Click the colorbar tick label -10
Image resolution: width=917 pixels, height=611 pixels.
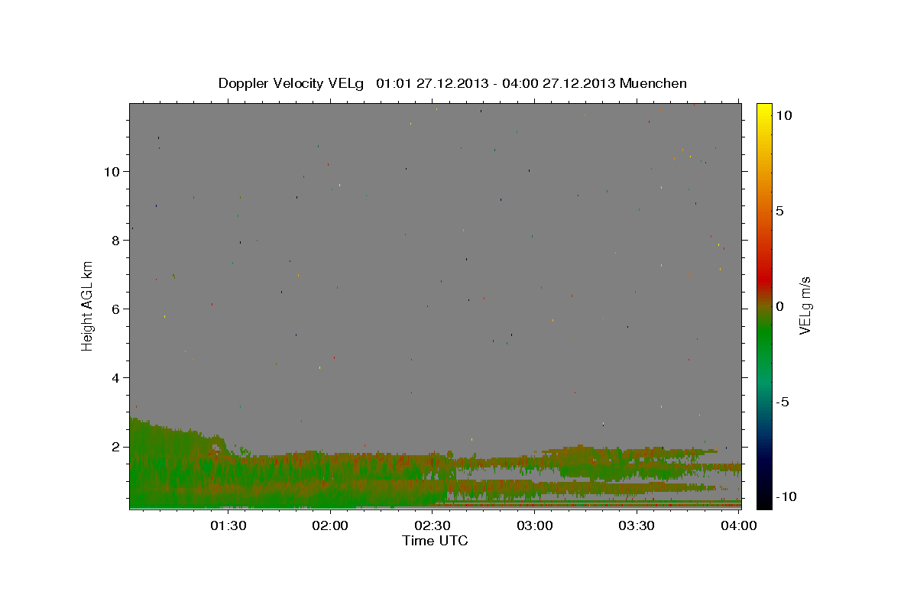(786, 497)
